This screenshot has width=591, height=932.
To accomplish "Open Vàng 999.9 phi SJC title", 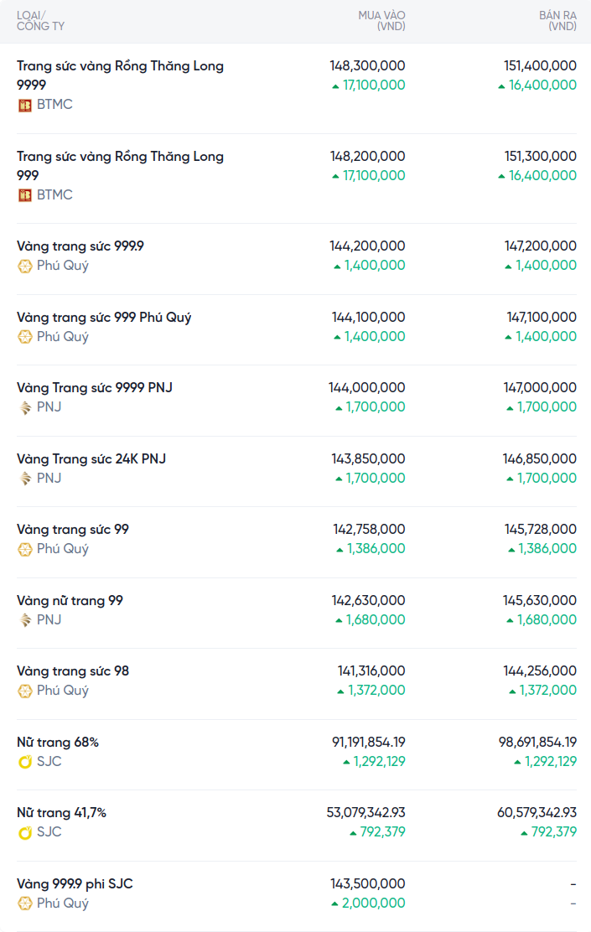I will (75, 884).
